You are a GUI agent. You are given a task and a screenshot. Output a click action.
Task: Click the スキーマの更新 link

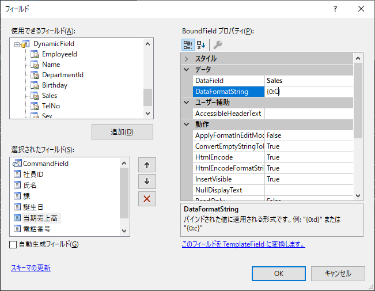(x=31, y=268)
